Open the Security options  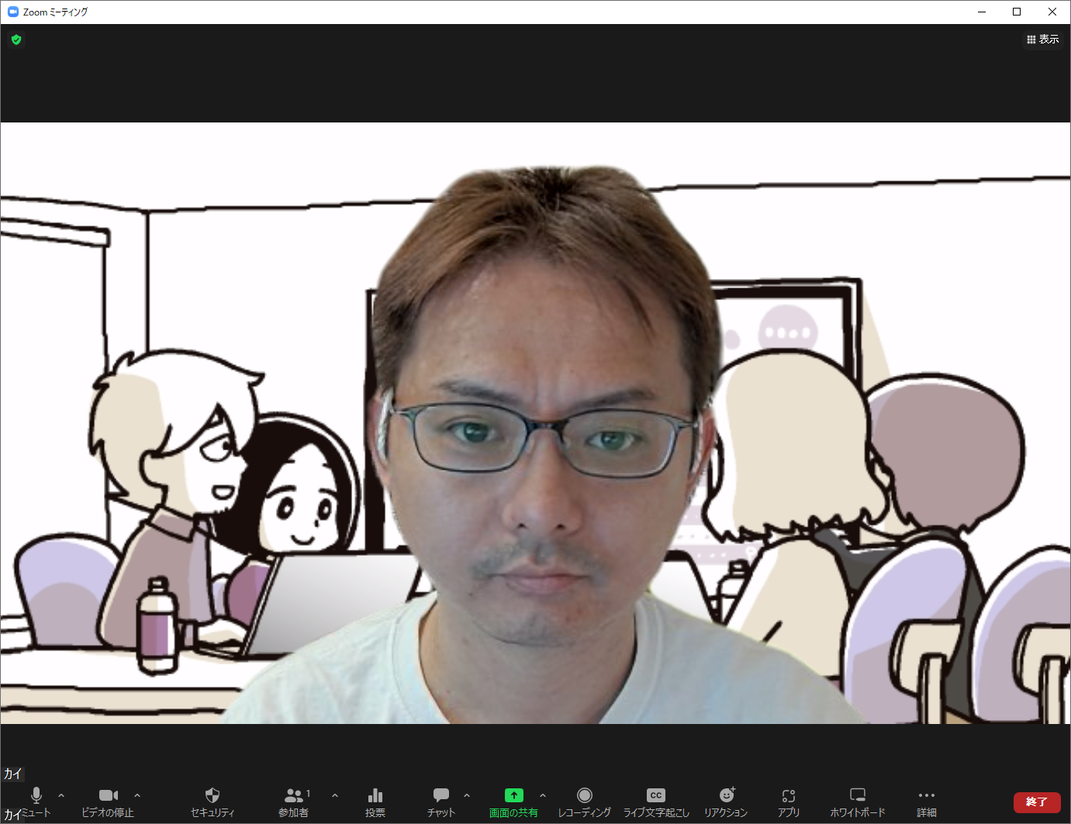click(x=212, y=800)
